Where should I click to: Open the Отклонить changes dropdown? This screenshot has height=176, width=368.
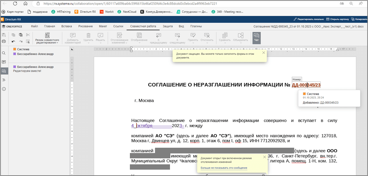tap(207, 38)
